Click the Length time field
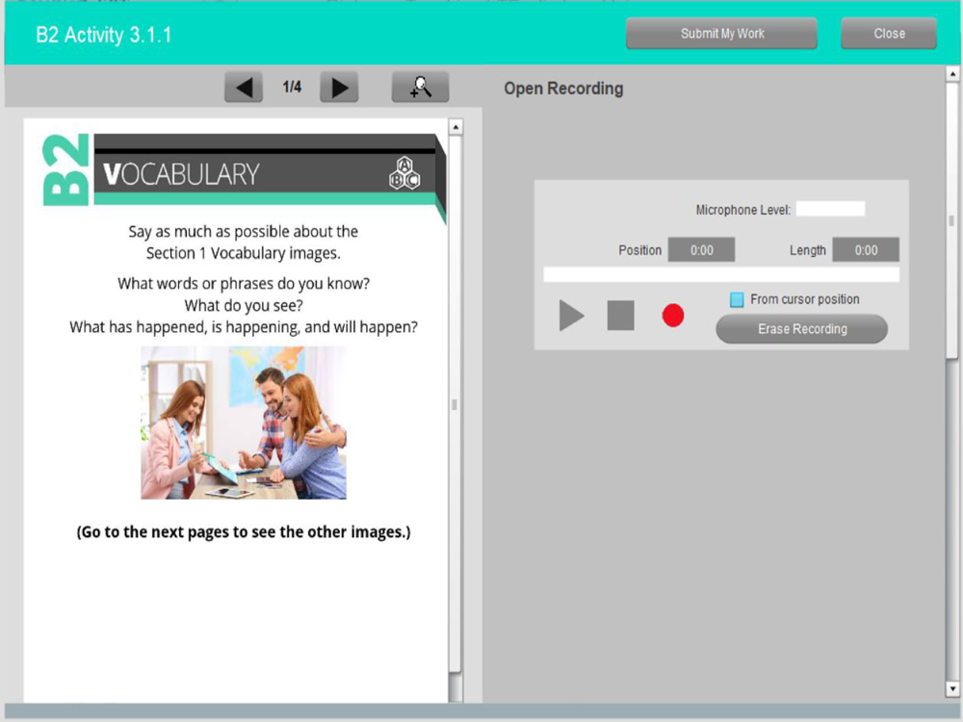 (x=866, y=250)
